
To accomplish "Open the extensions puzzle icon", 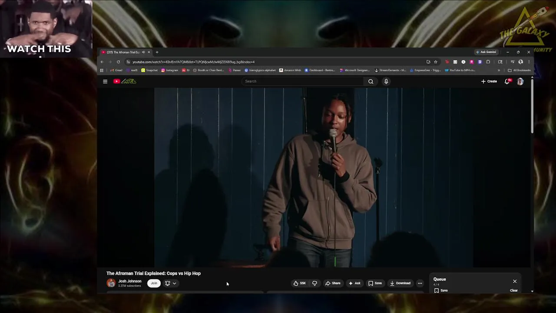I will click(x=488, y=62).
